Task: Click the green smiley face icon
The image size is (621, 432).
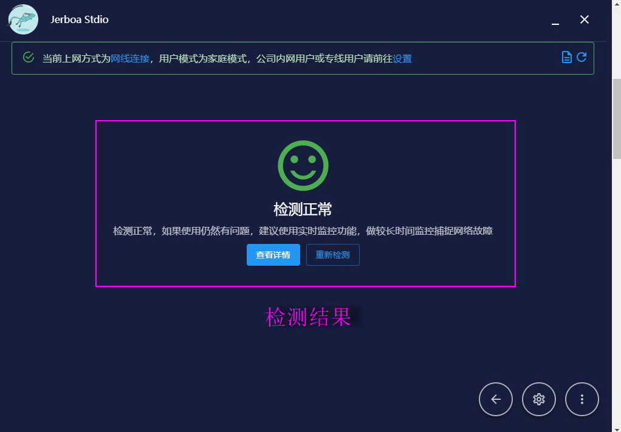Action: point(303,164)
